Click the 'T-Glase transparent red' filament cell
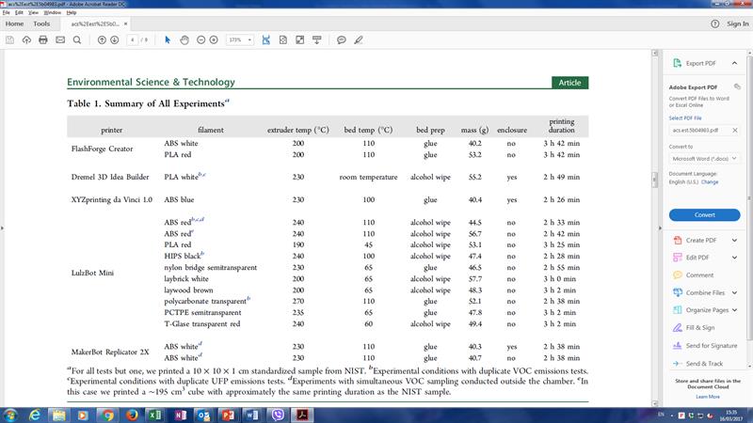Image resolution: width=753 pixels, height=423 pixels. (202, 323)
